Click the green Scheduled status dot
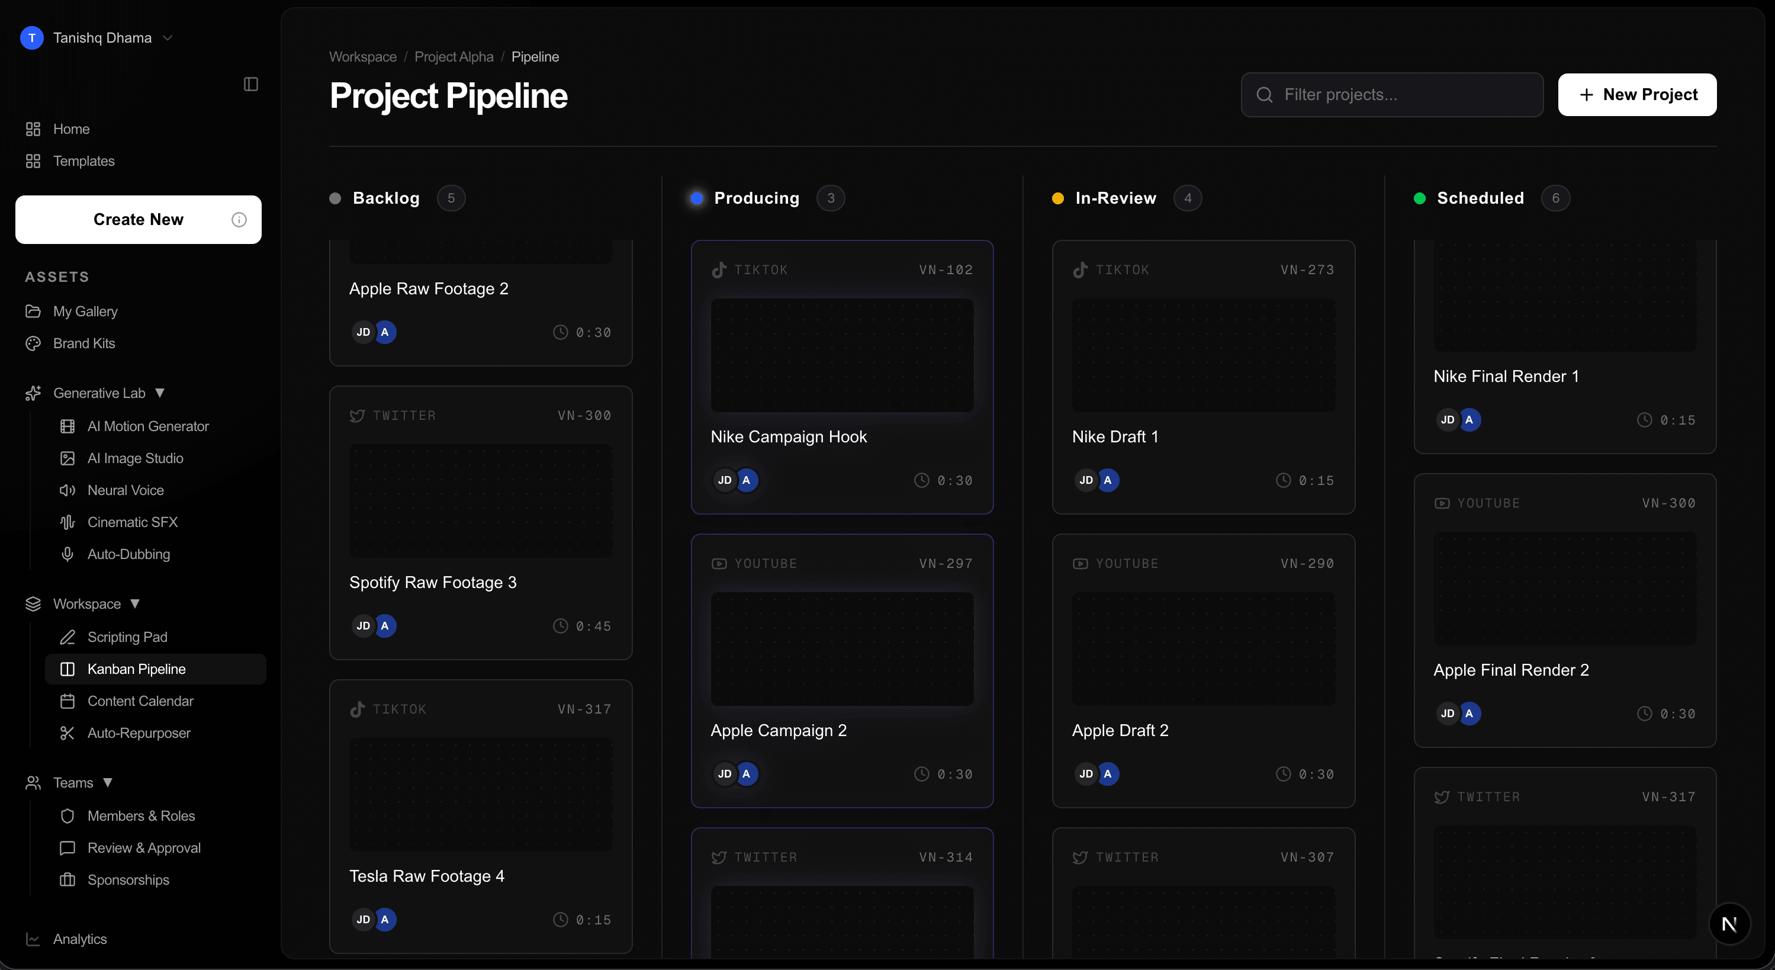This screenshot has height=970, width=1775. (1419, 198)
